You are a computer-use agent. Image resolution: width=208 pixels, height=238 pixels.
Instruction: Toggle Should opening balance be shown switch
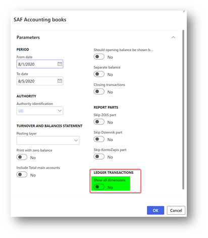pyautogui.click(x=99, y=57)
